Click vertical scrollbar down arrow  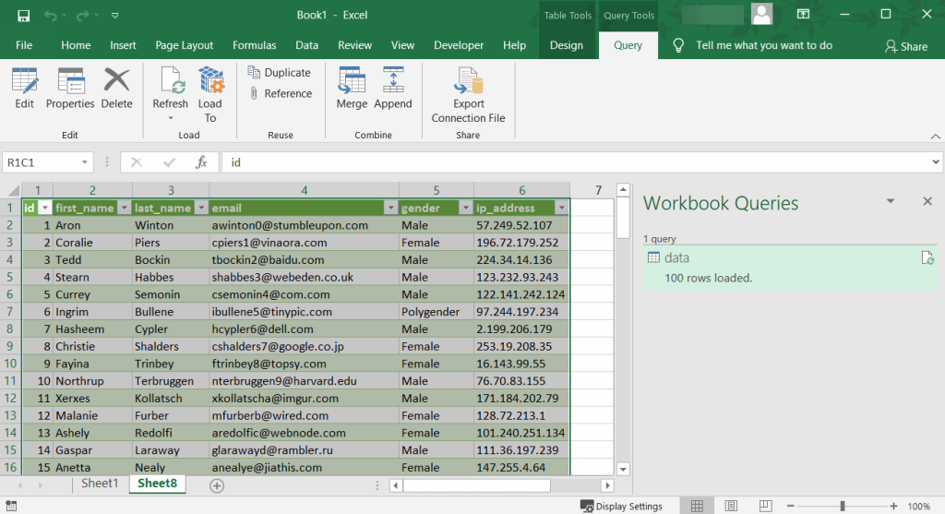(x=623, y=469)
